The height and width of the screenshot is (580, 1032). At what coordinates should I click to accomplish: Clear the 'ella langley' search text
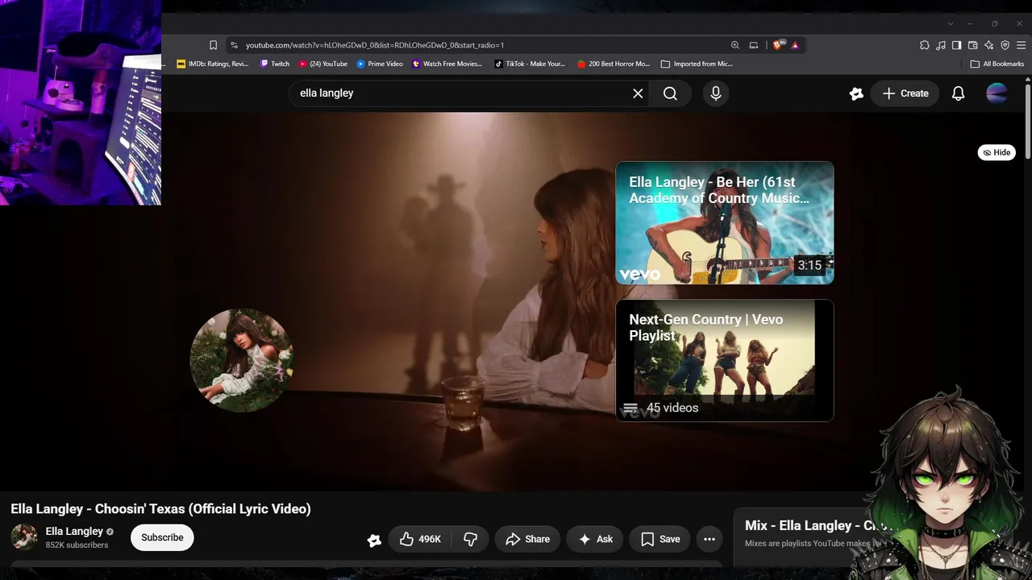coord(638,93)
